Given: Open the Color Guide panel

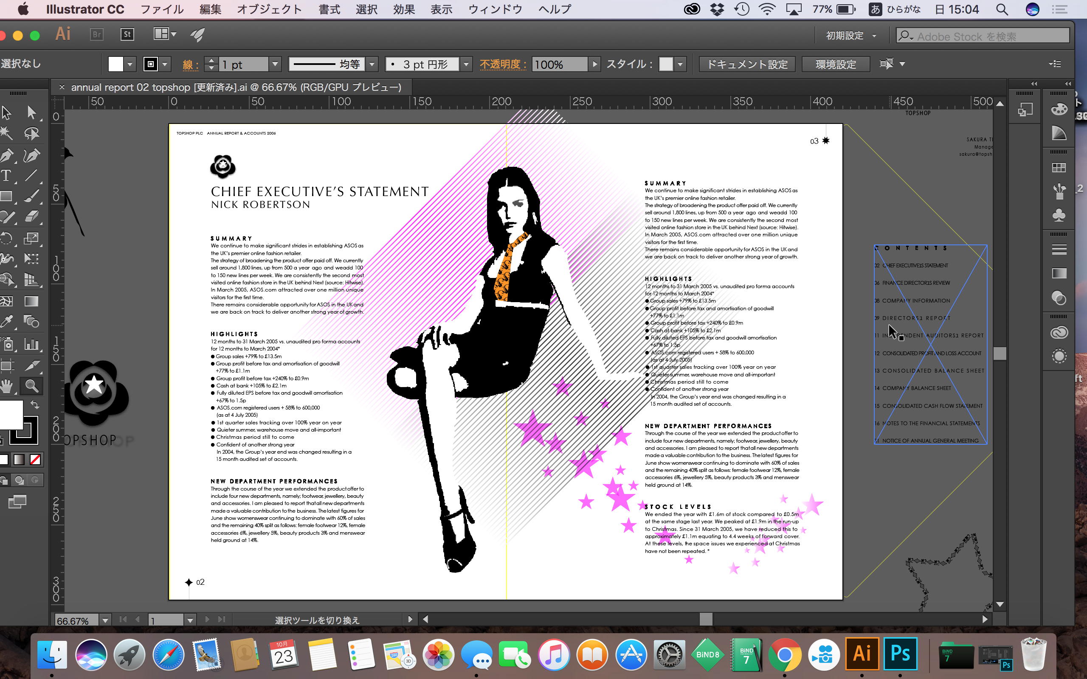Looking at the screenshot, I should (x=1059, y=133).
